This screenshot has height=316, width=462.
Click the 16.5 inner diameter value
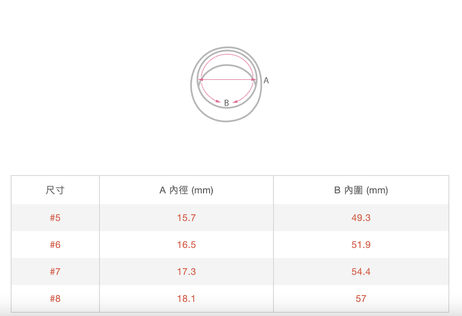(186, 244)
